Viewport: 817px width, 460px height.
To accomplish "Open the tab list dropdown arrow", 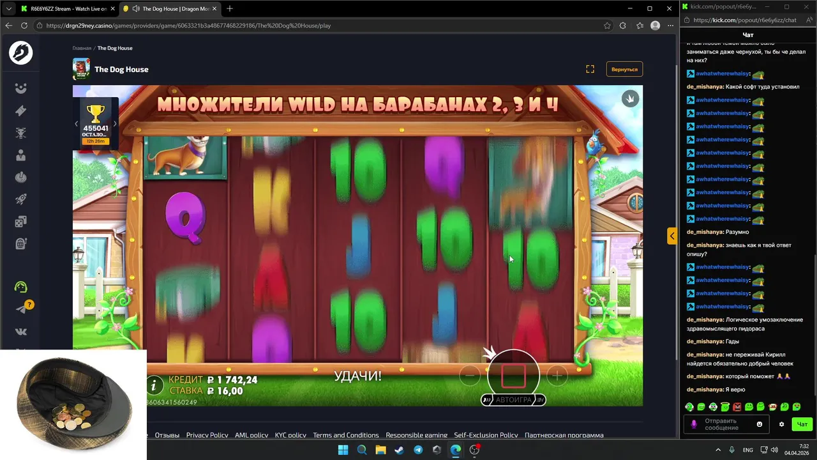I will click(x=8, y=8).
